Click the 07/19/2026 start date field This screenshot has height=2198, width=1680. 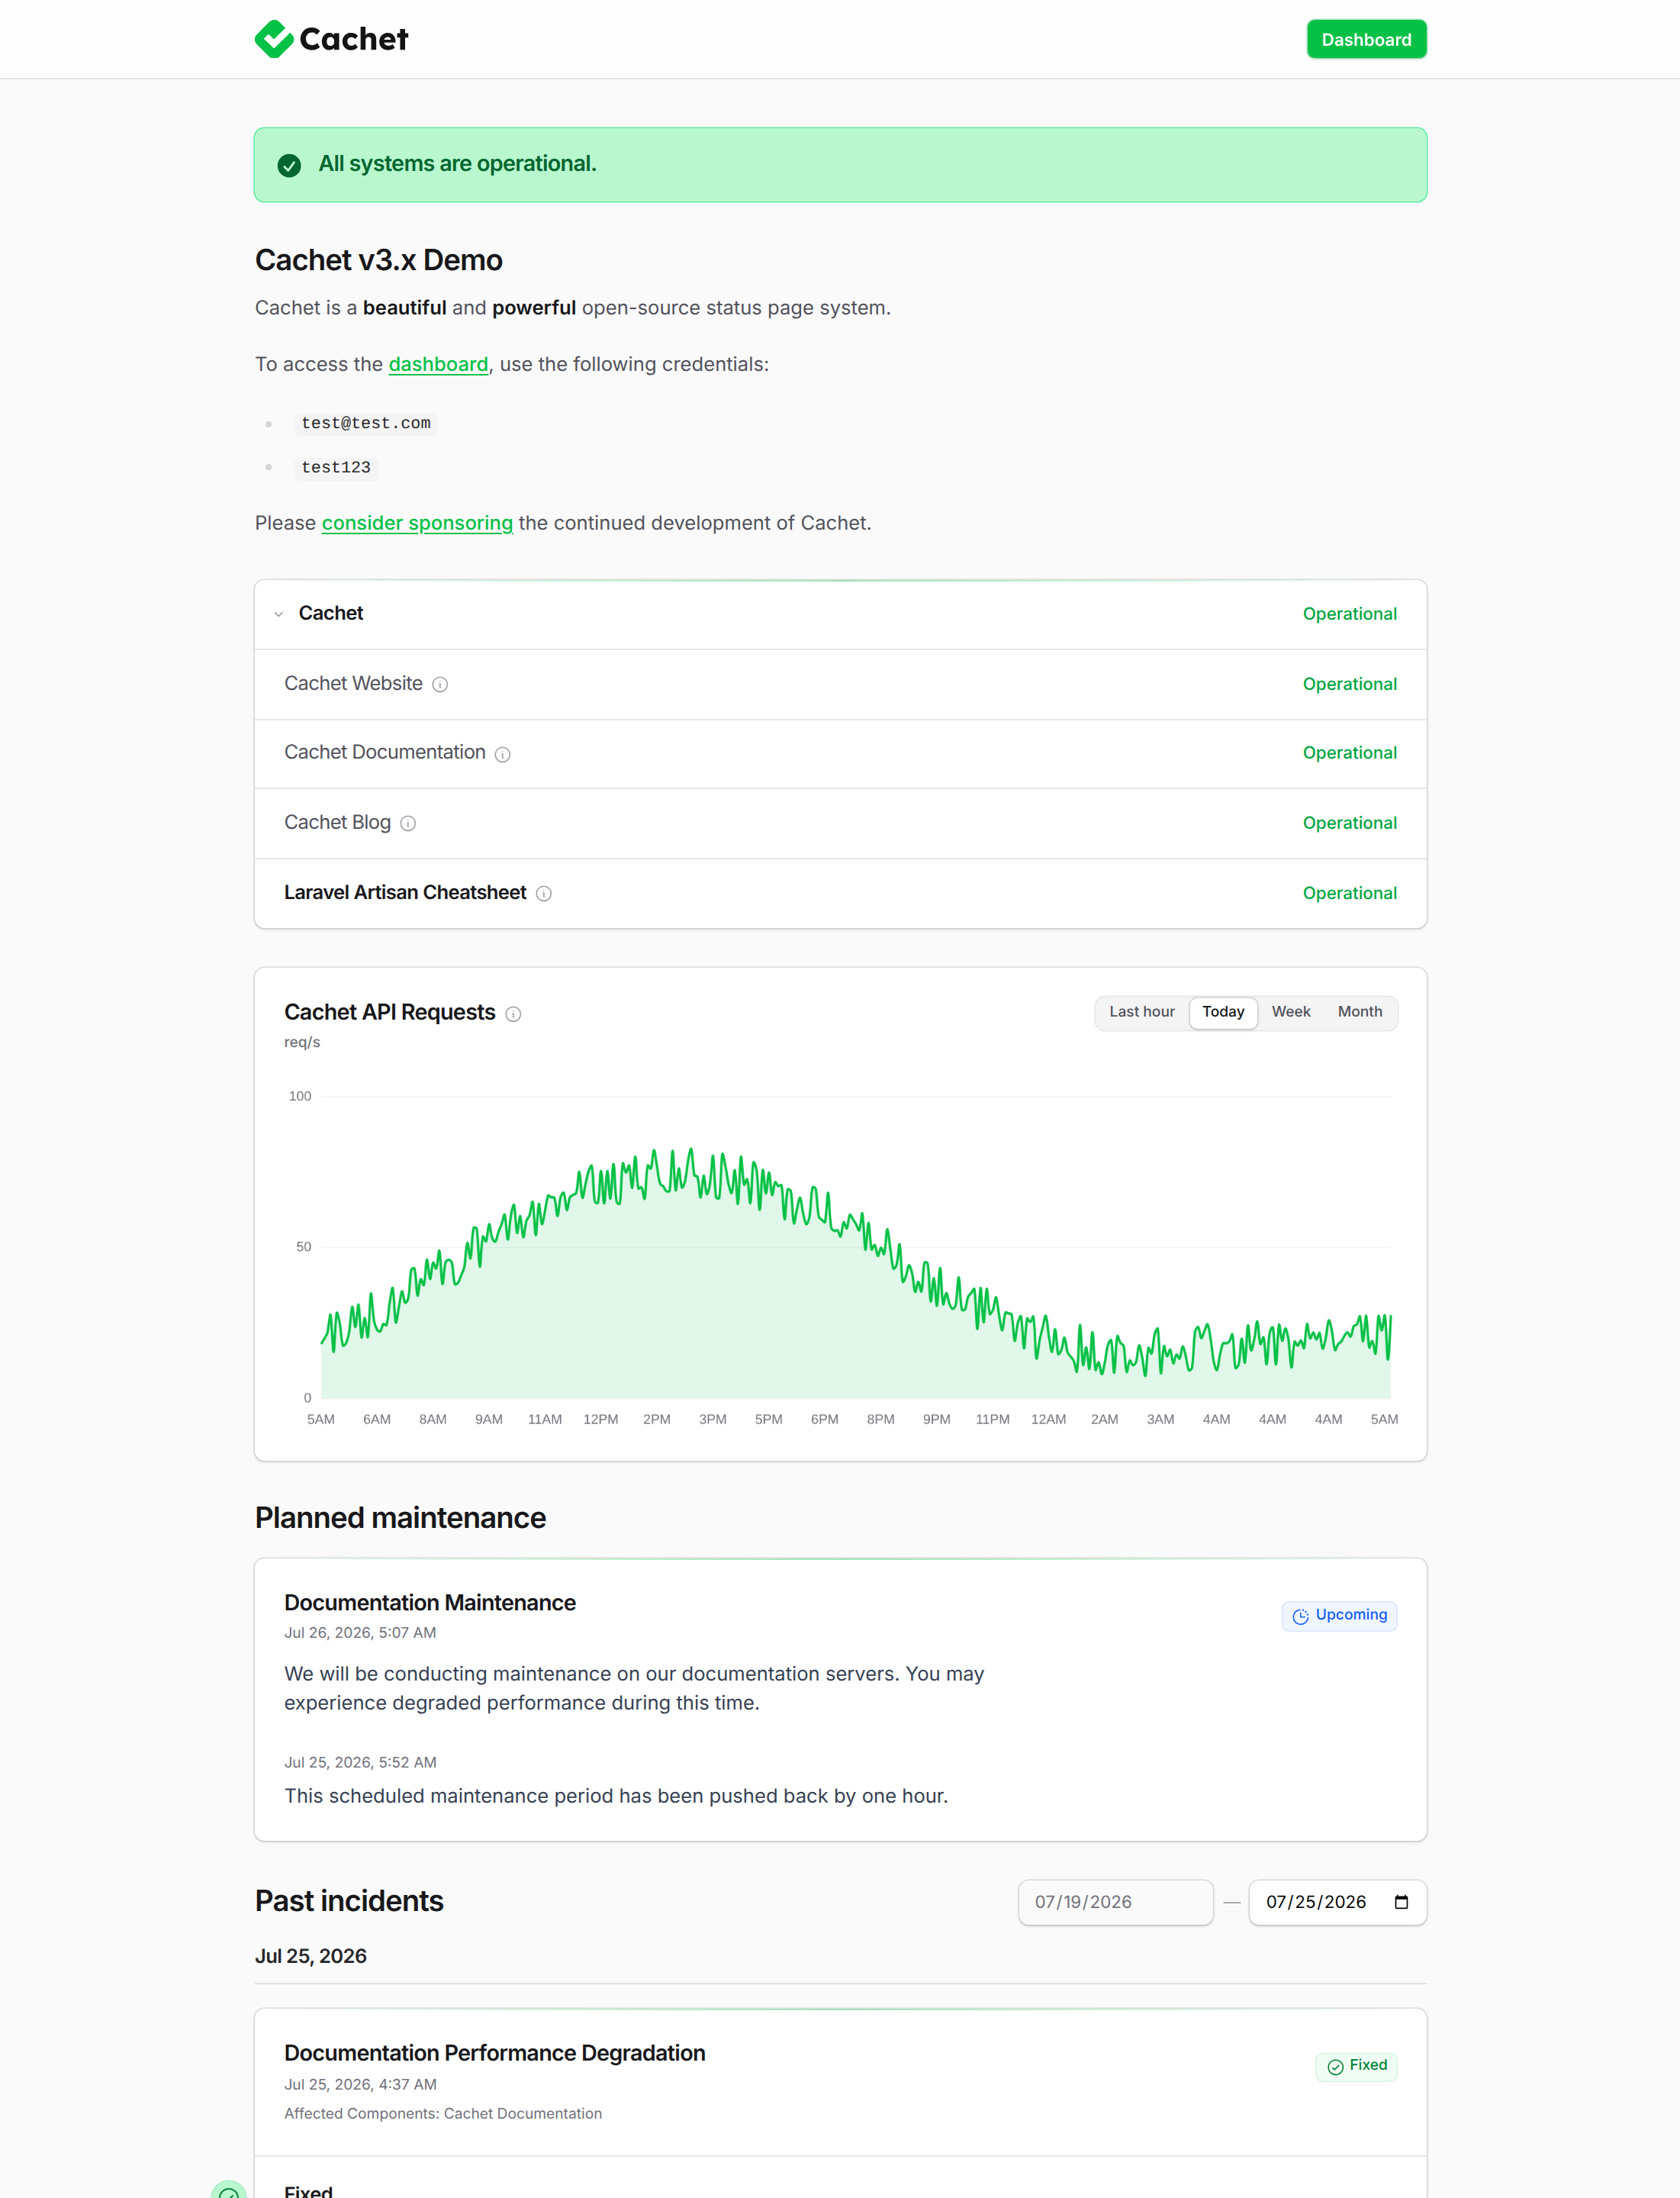(x=1116, y=1902)
